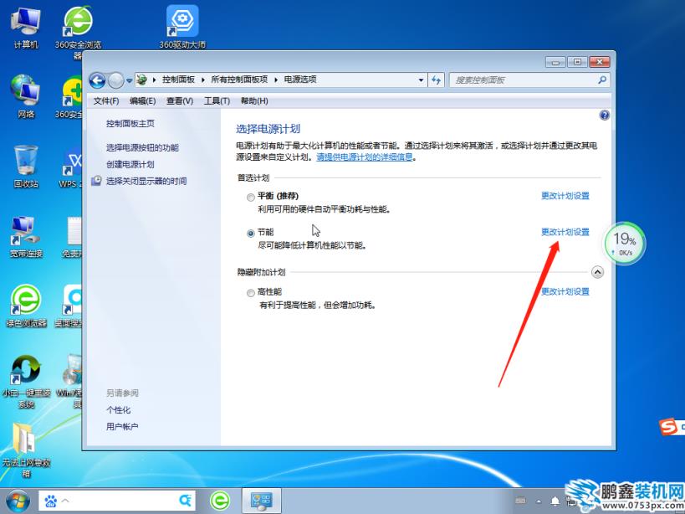
Task: Open 更改计划设置 for the 高性能 plan
Action: (x=565, y=291)
